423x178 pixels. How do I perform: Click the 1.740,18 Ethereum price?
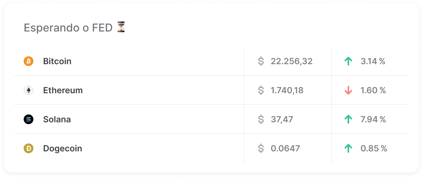(287, 91)
